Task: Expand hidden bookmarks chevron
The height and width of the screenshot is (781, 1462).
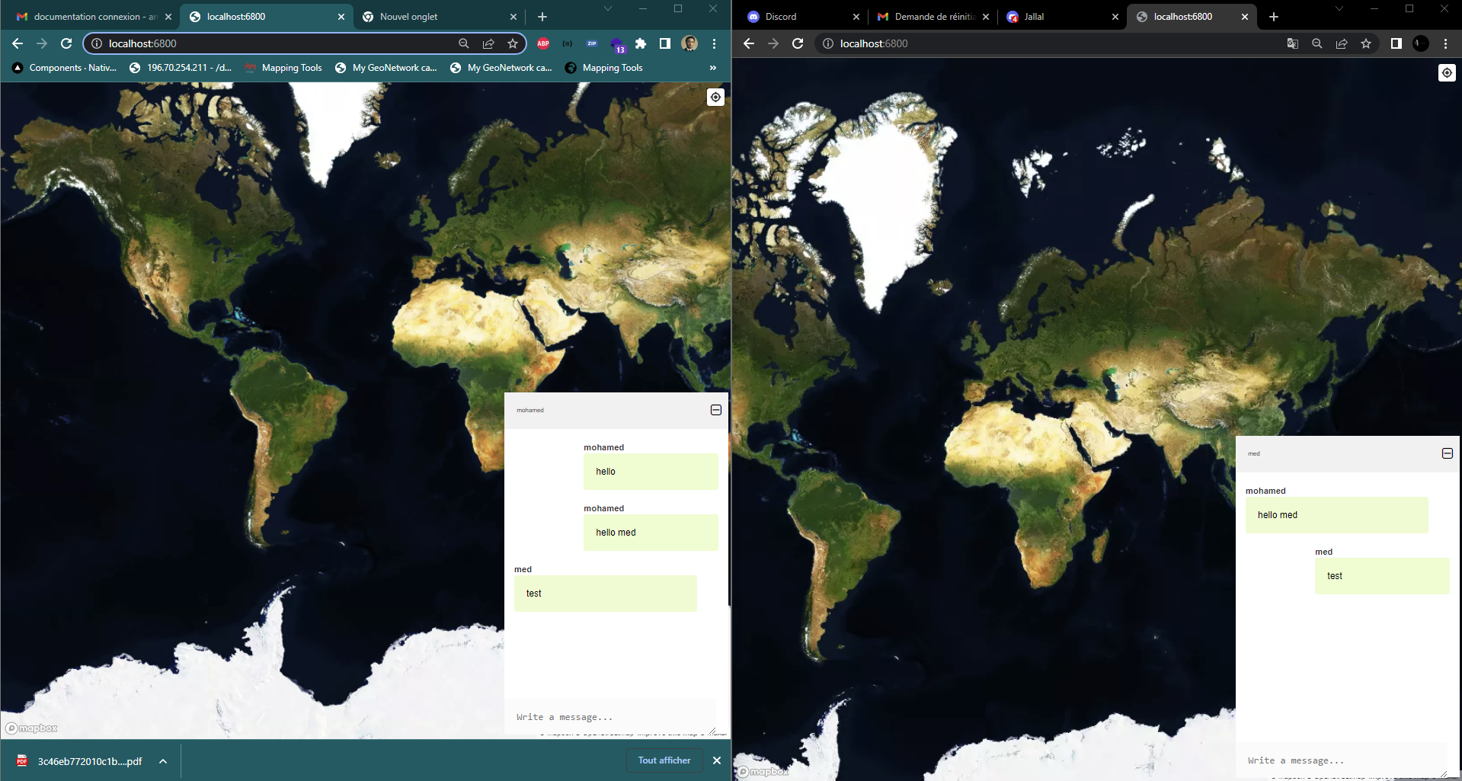Action: point(713,68)
